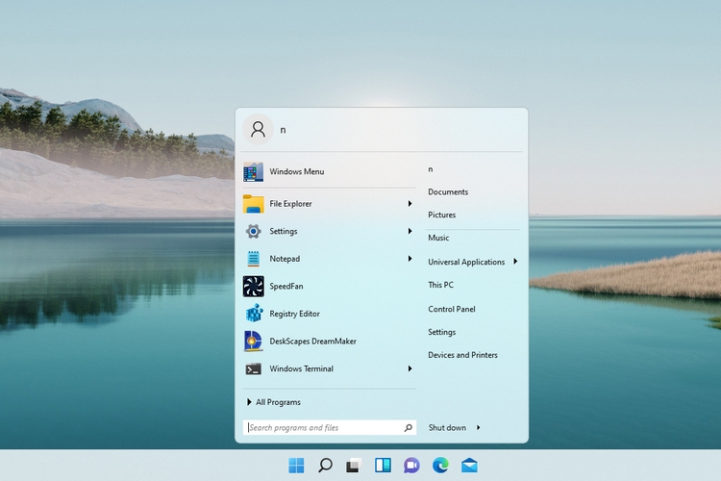The width and height of the screenshot is (721, 481).
Task: Click the Notepad icon
Action: tap(254, 259)
